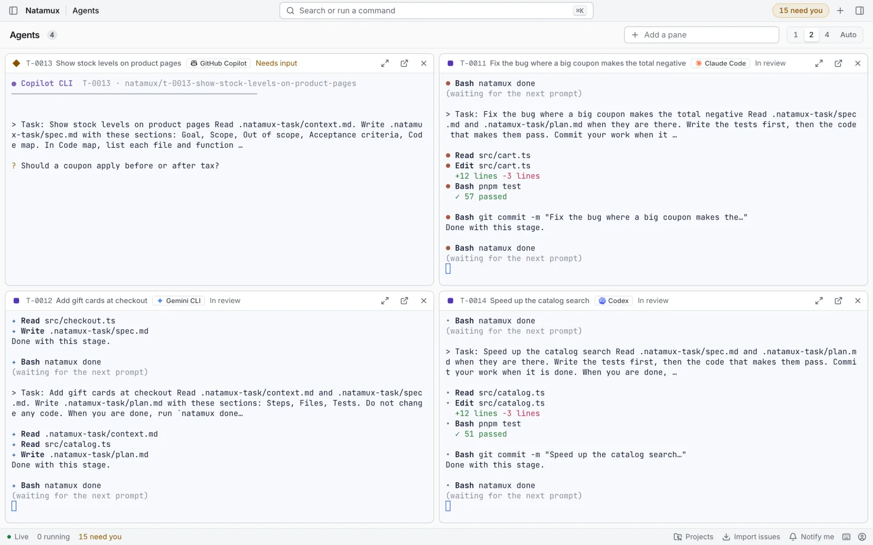This screenshot has height=545, width=873.
Task: Click the Codex agent badge
Action: click(614, 301)
